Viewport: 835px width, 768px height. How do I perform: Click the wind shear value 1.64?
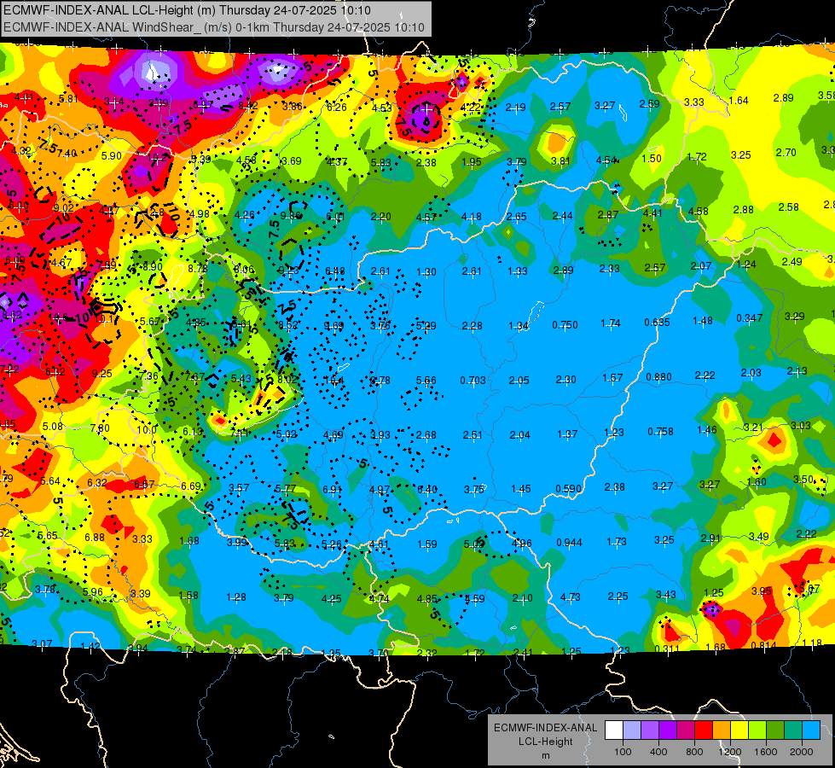(739, 100)
